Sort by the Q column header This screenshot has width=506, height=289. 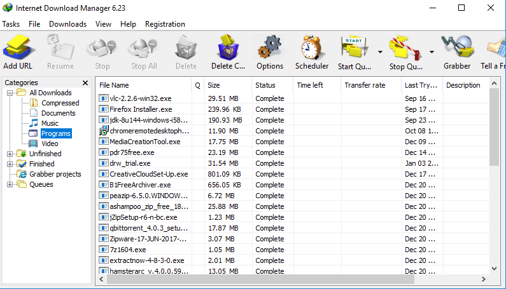(x=197, y=85)
